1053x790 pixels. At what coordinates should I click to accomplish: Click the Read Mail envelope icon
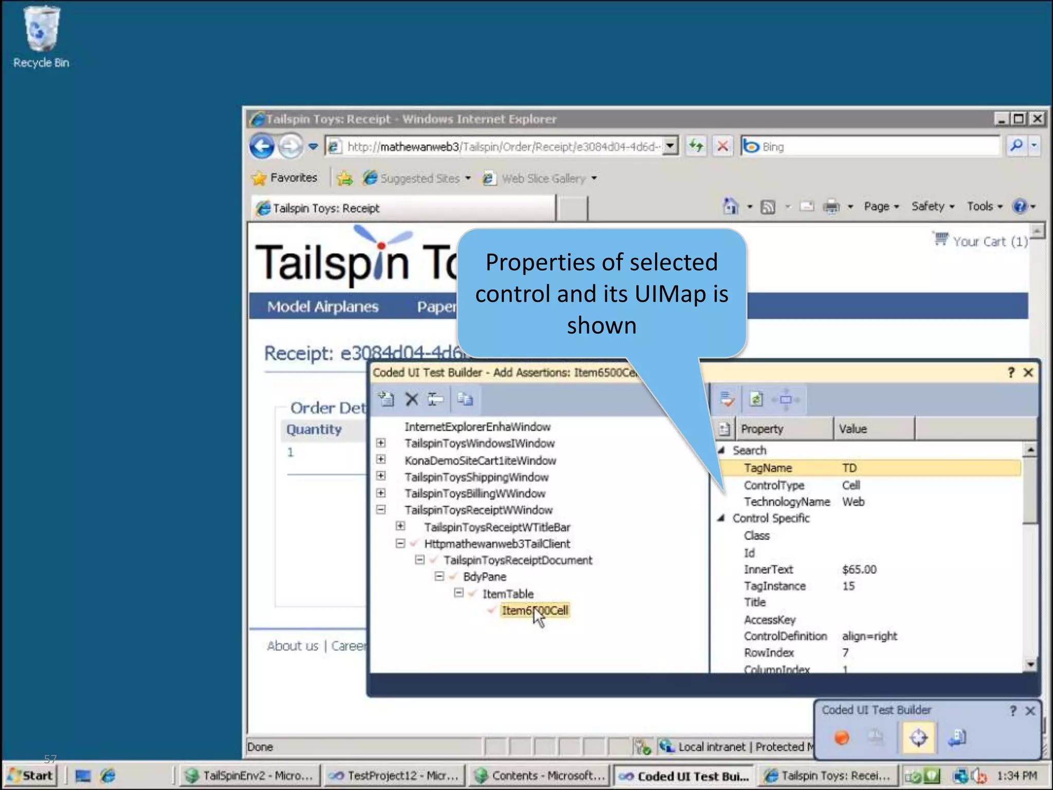[x=807, y=207]
